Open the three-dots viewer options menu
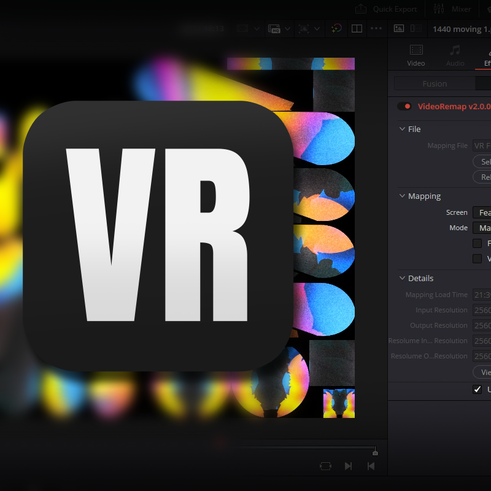The width and height of the screenshot is (491, 491). click(376, 28)
